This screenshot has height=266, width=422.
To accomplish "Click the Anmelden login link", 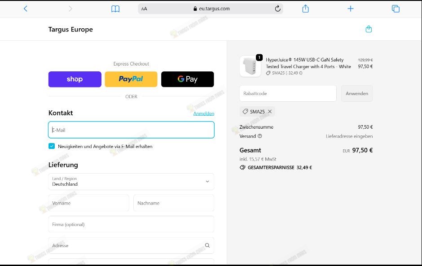I will point(203,113).
